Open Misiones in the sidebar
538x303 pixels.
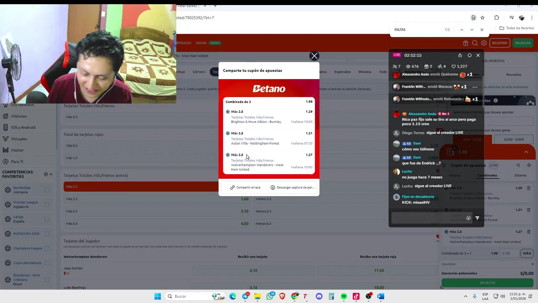pyautogui.click(x=19, y=116)
